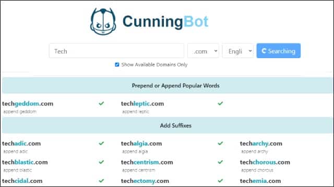Click the 'append leptic' description text
The width and height of the screenshot is (334, 187).
tap(136, 112)
